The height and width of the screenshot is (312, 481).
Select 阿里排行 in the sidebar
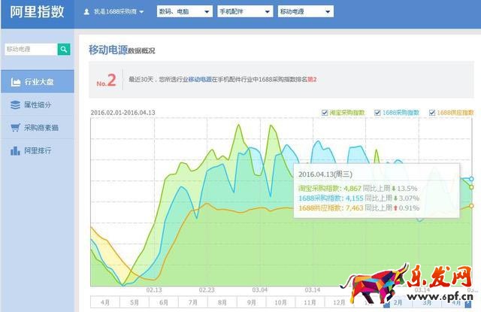[38, 150]
